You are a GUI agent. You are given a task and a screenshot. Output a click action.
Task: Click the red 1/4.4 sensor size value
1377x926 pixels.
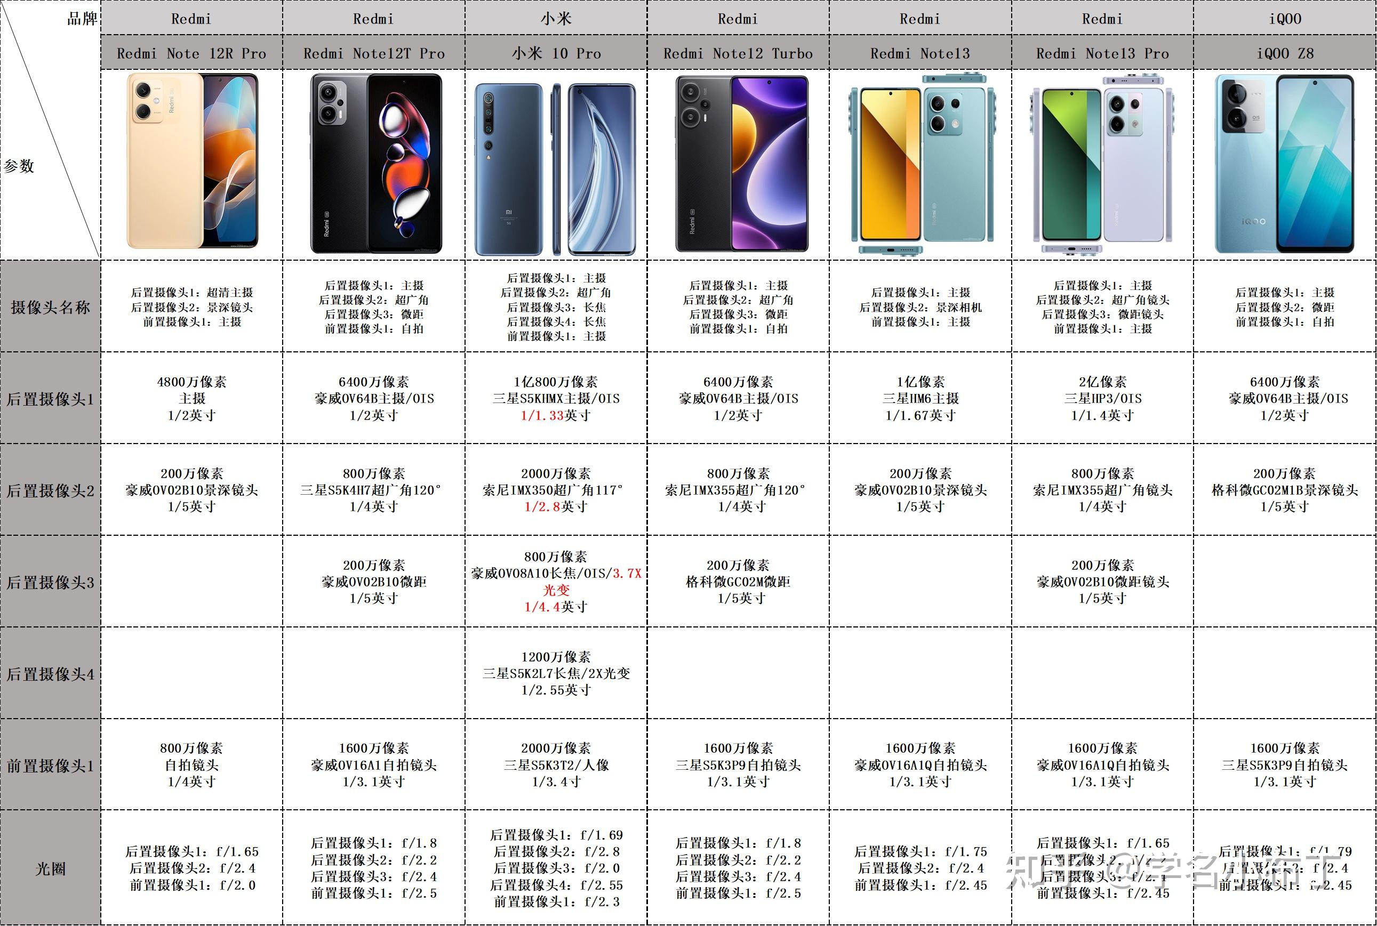point(542,607)
